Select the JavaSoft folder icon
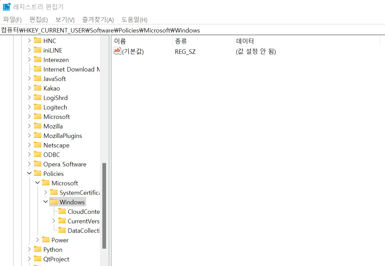Screen dimensions: 385x266 click(x=38, y=78)
